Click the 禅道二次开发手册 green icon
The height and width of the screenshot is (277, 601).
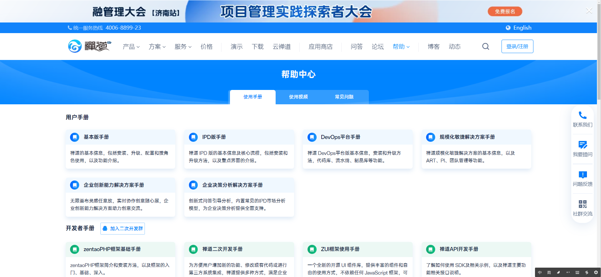(x=193, y=249)
